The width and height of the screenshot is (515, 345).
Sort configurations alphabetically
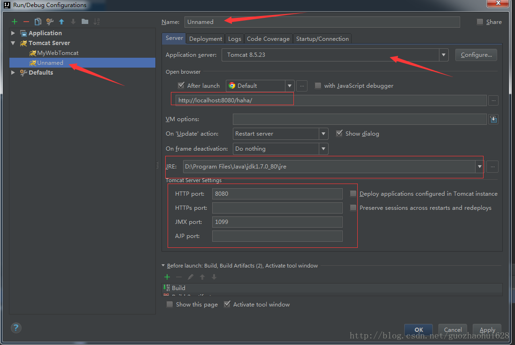97,22
